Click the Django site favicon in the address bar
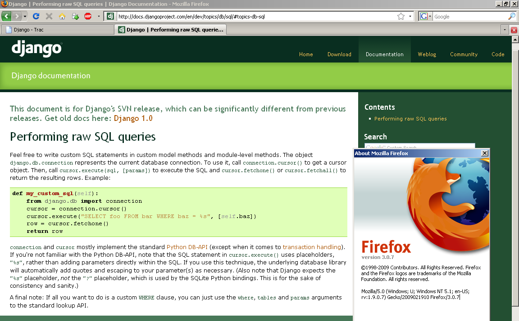Viewport: 519px width, 321px height. 110,16
